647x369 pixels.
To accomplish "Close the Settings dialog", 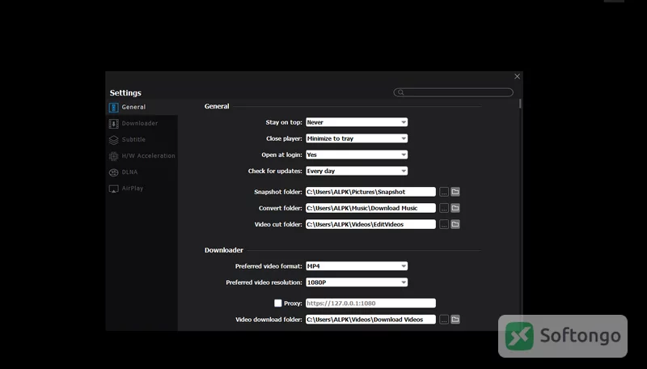I will click(x=517, y=76).
